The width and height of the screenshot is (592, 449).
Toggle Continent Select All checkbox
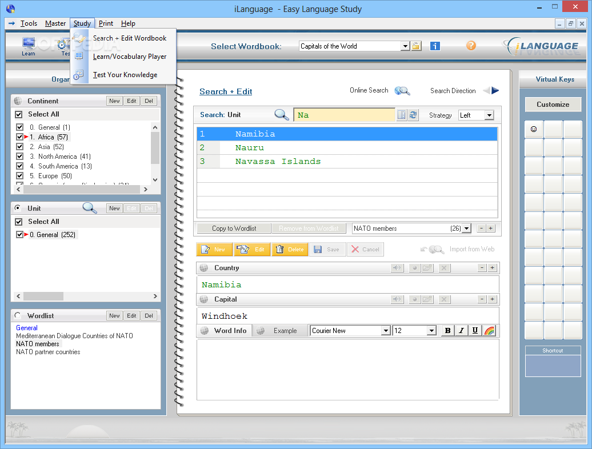pos(19,114)
